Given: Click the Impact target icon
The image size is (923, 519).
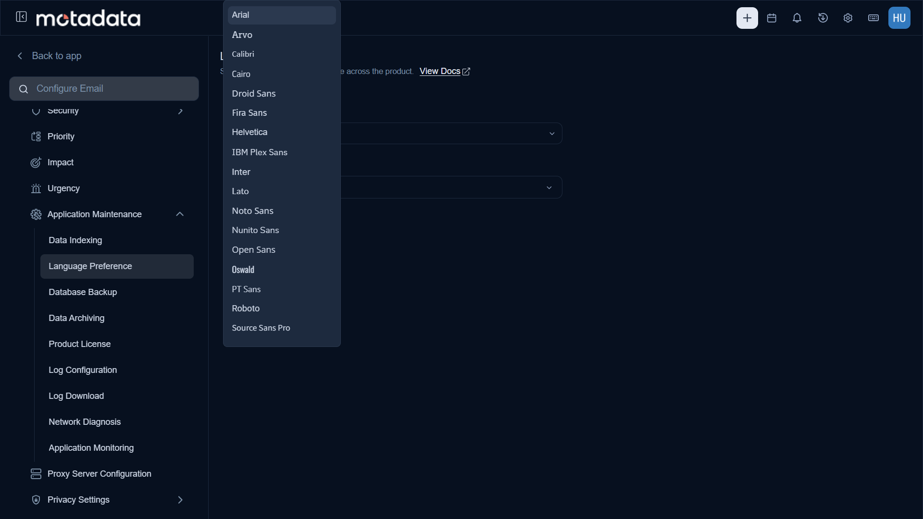Looking at the screenshot, I should tap(36, 162).
